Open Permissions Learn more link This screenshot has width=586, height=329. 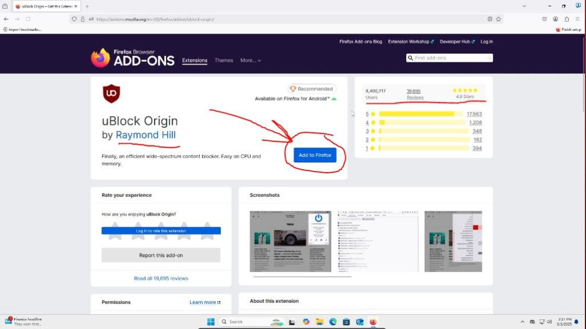205,302
